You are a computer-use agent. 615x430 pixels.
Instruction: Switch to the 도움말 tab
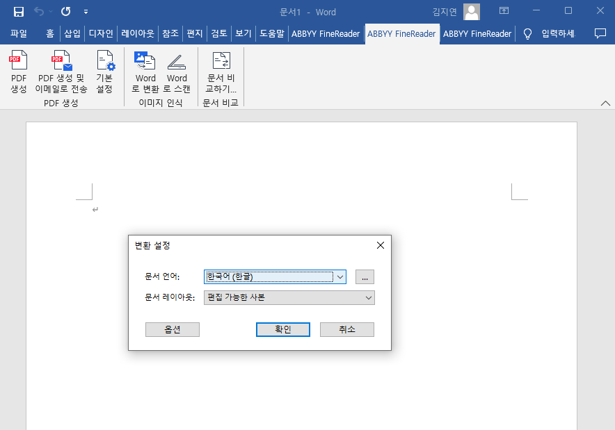coord(272,33)
